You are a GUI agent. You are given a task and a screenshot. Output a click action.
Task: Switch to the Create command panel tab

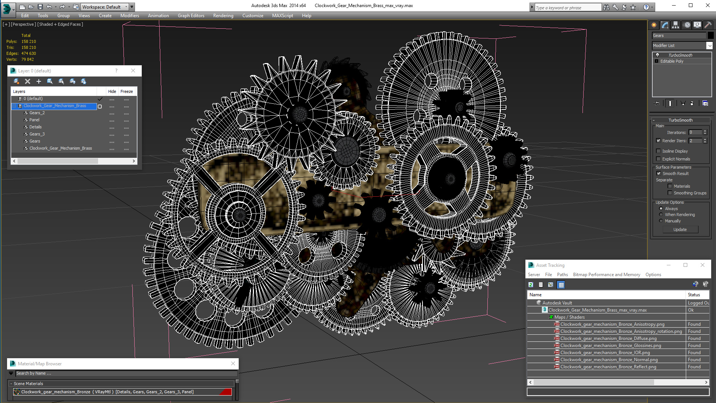tap(654, 25)
